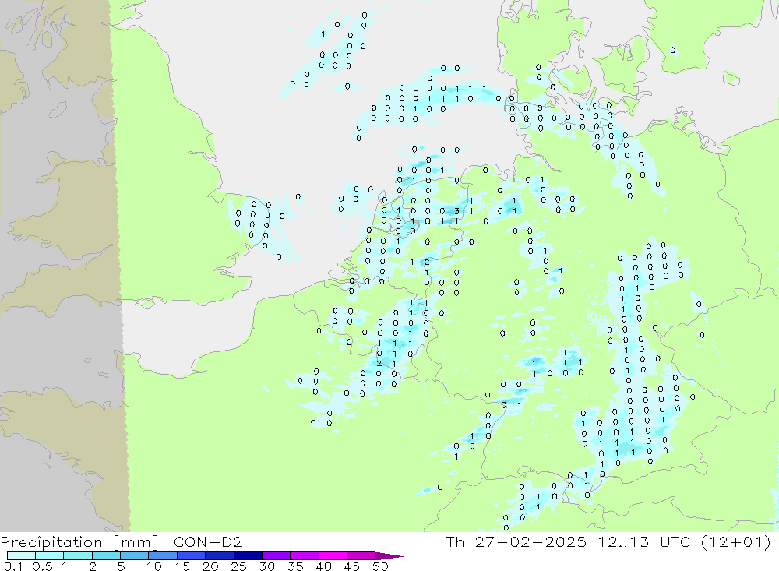
Task: Click the 2–5 mm legend color swatch
Action: point(106,555)
